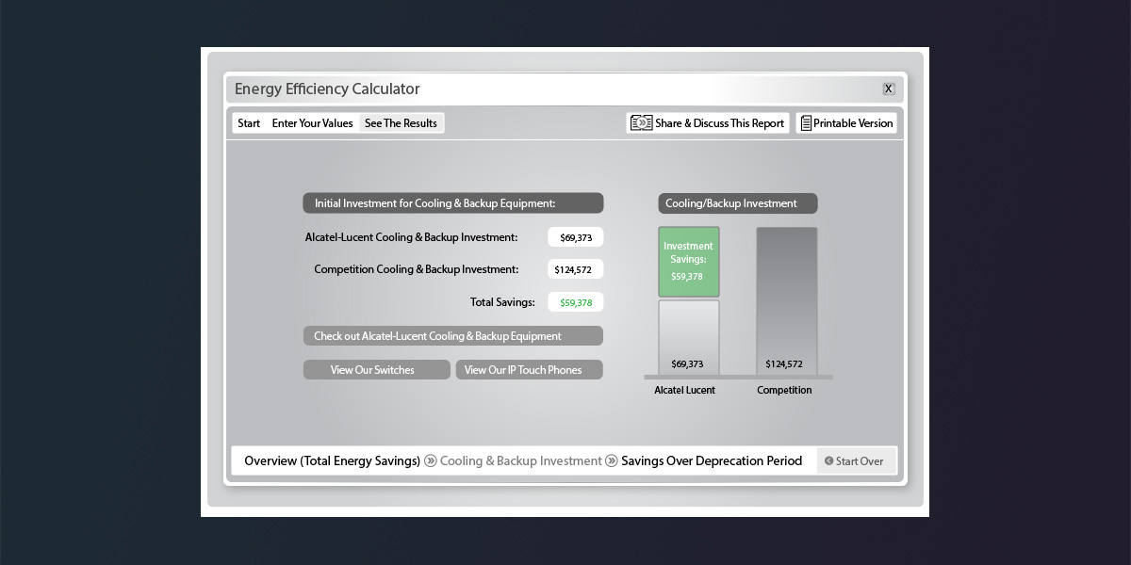Select the See The Results tab
Screen dimensions: 1131x565
click(401, 123)
